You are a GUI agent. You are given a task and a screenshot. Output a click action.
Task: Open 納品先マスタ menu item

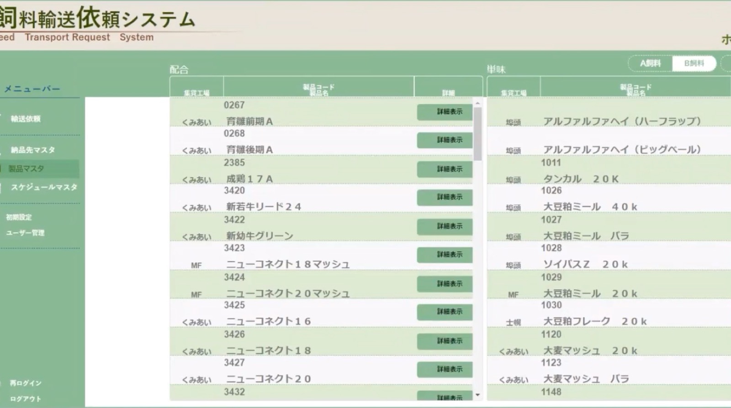coord(32,150)
